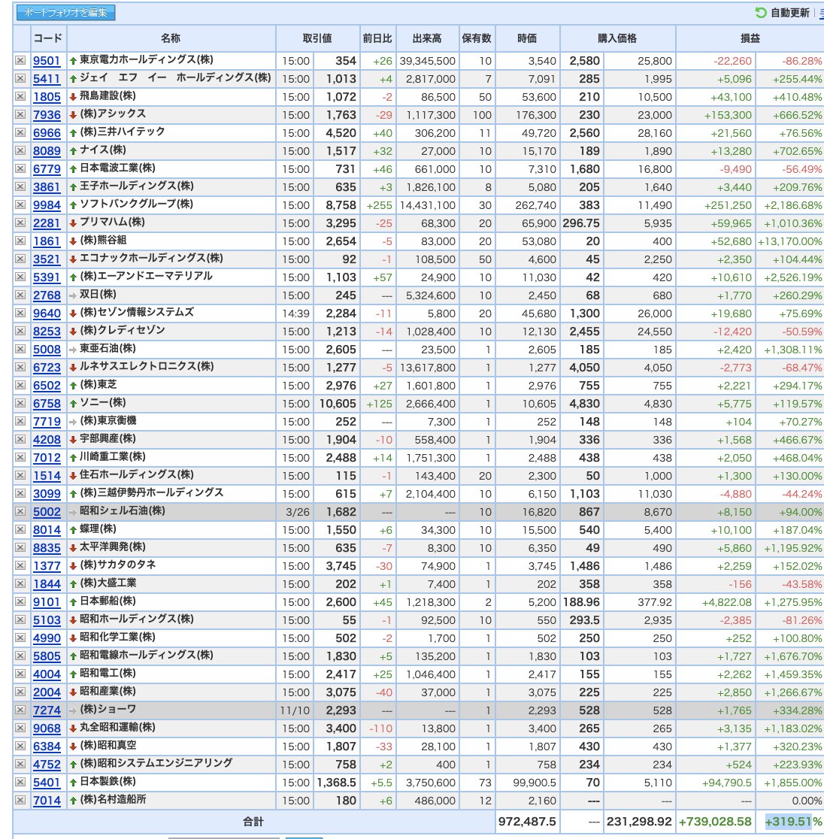The image size is (824, 839).
Task: Open the 3099 code link
Action: pos(47,494)
